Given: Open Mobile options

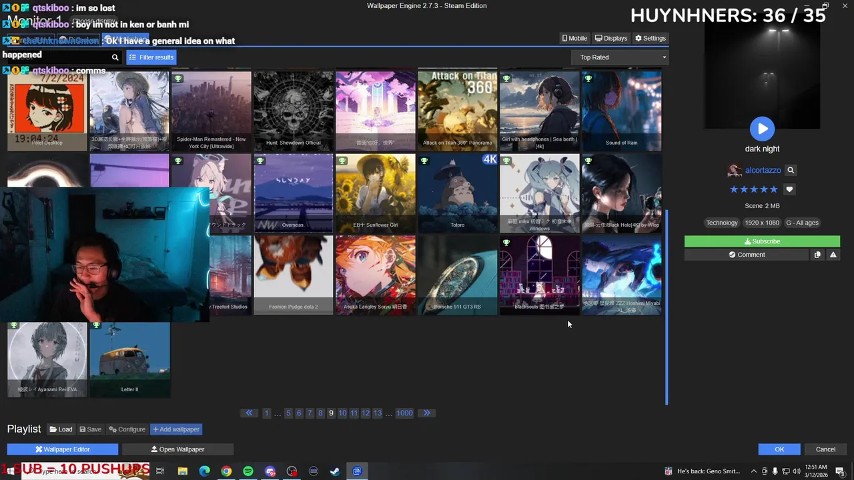Looking at the screenshot, I should pyautogui.click(x=574, y=38).
